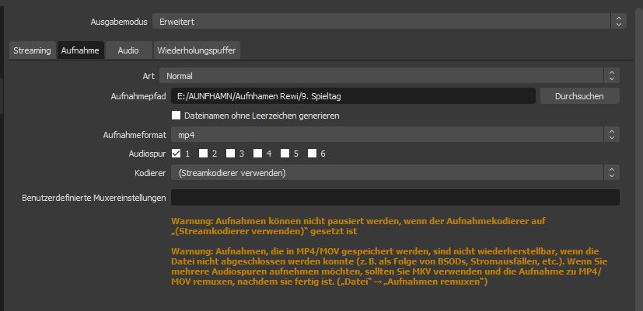Switch to the Streaming tab
Viewport: 643px width, 311px height.
[x=32, y=50]
